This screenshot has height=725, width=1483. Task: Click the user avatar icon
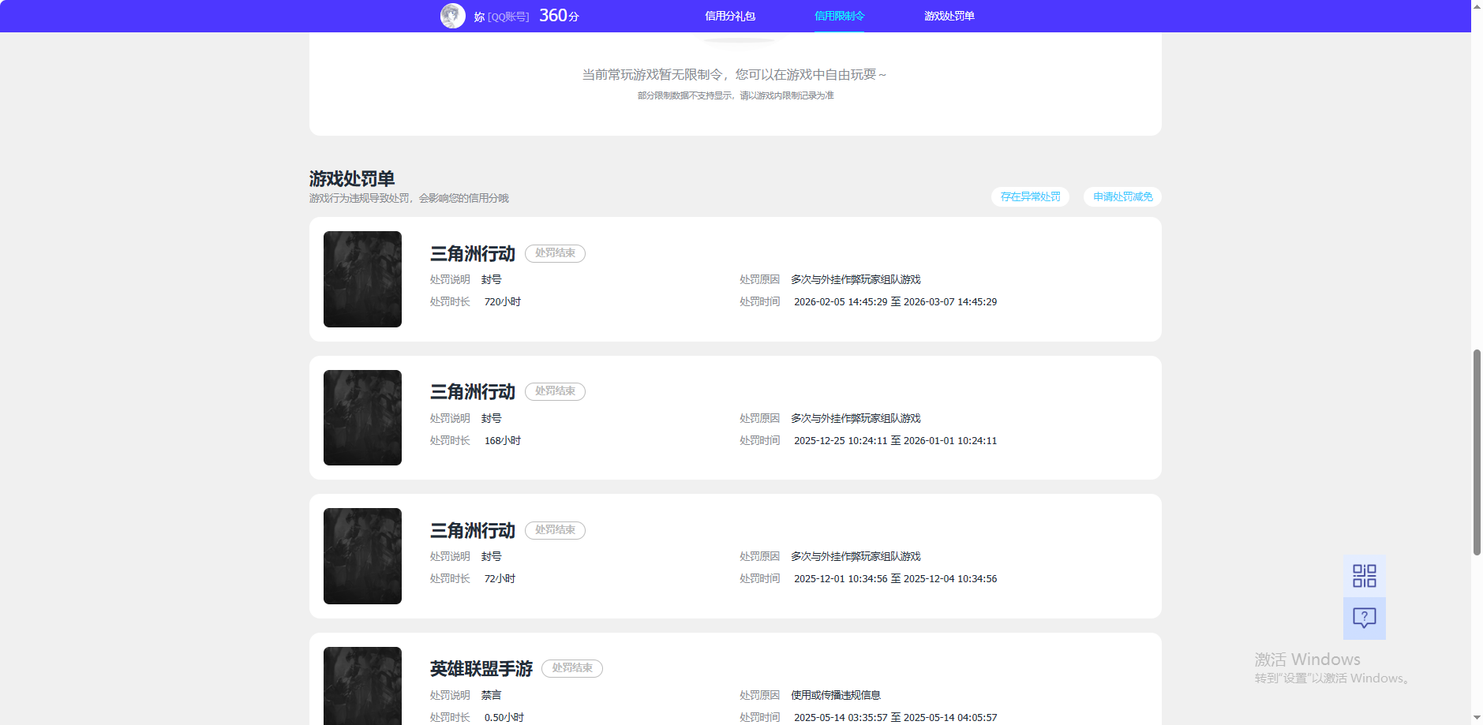click(x=453, y=16)
